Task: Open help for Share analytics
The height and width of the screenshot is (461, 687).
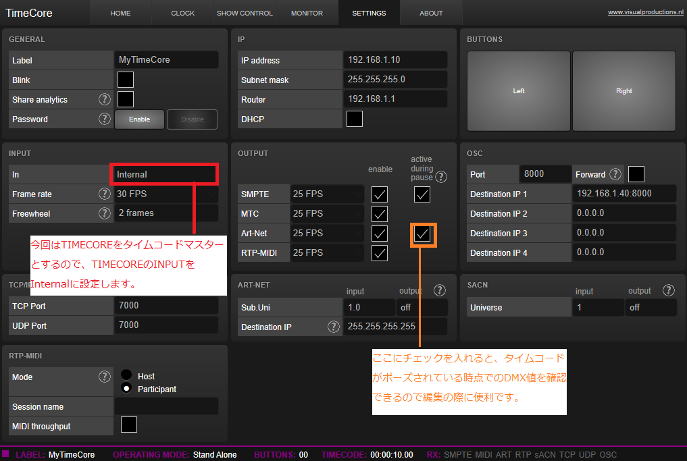Action: (x=104, y=99)
